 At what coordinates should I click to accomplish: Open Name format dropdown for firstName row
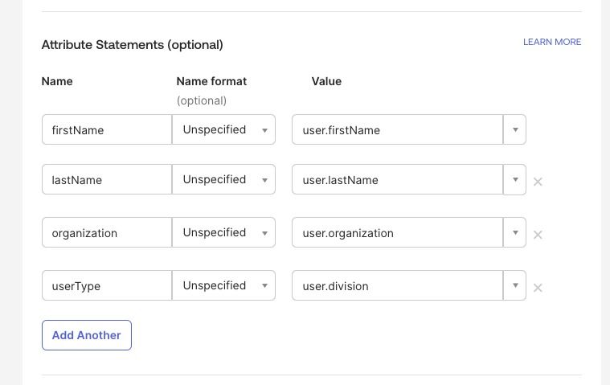[x=224, y=129]
